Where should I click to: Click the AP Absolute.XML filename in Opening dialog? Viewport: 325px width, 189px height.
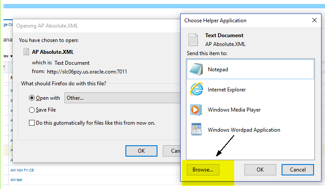[x=53, y=52]
